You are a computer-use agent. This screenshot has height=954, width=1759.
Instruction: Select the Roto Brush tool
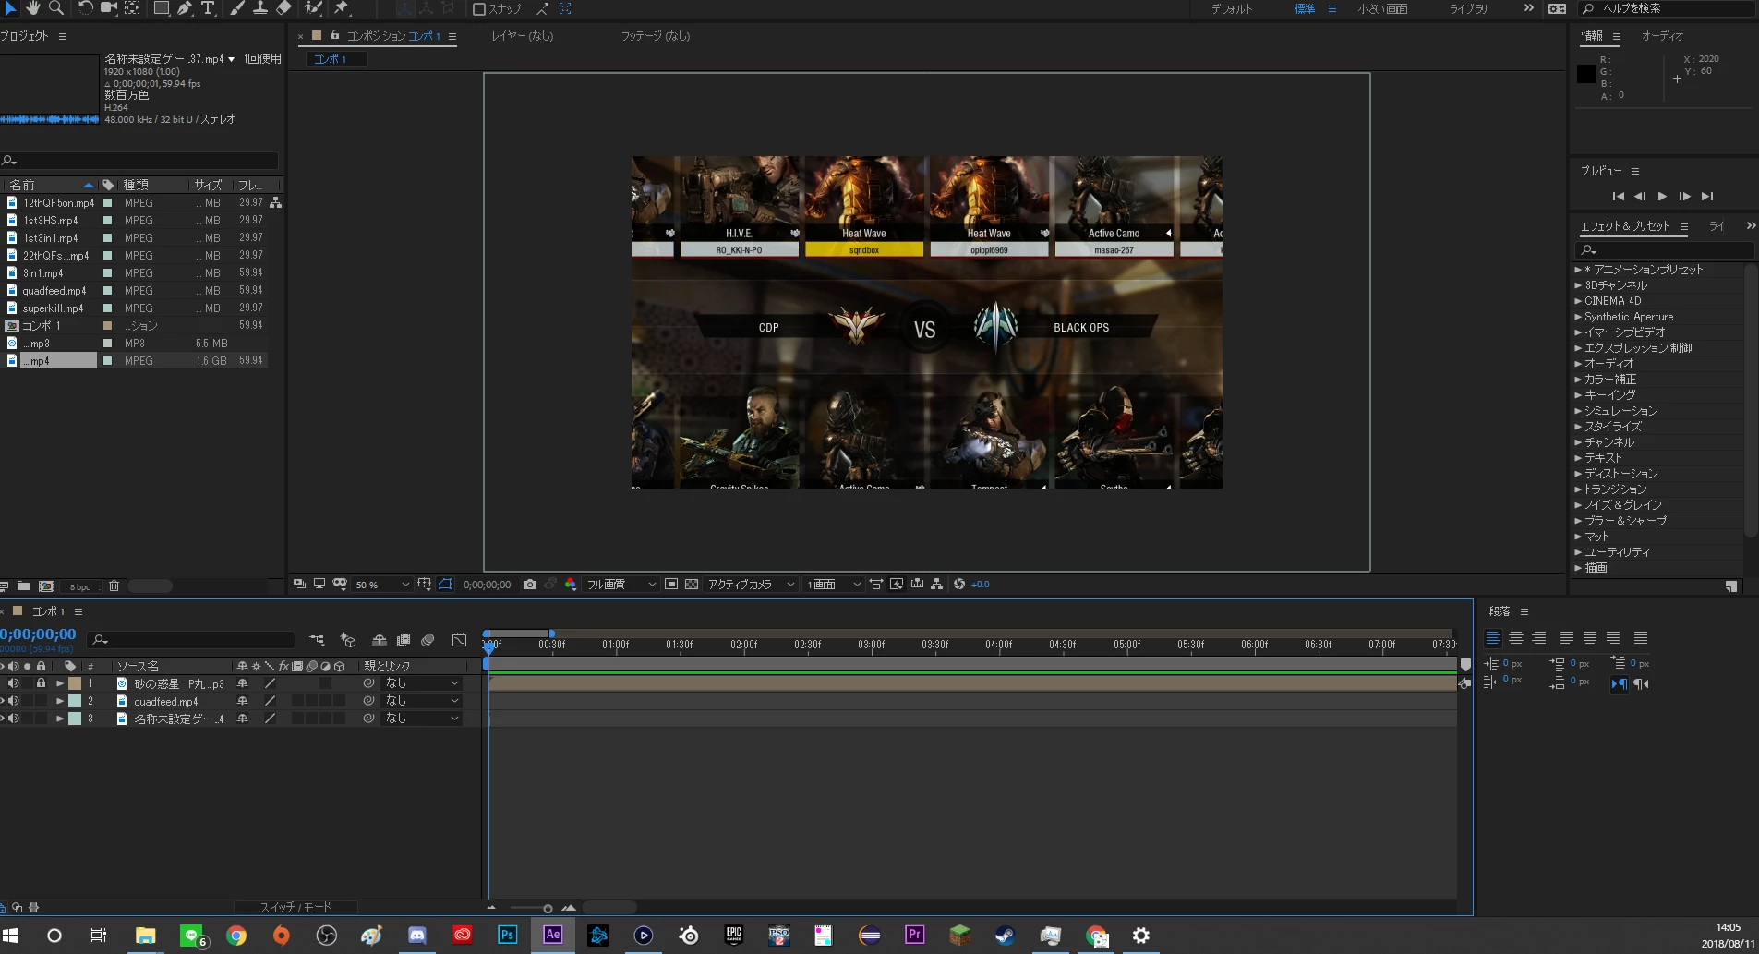[314, 8]
